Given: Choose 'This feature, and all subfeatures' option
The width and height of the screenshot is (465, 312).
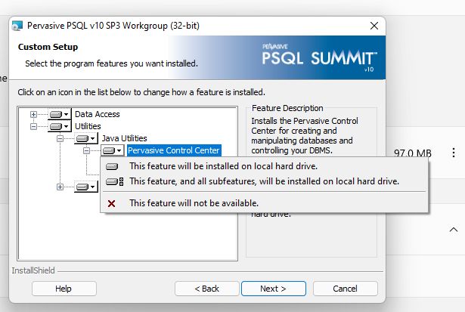Looking at the screenshot, I should (x=264, y=181).
